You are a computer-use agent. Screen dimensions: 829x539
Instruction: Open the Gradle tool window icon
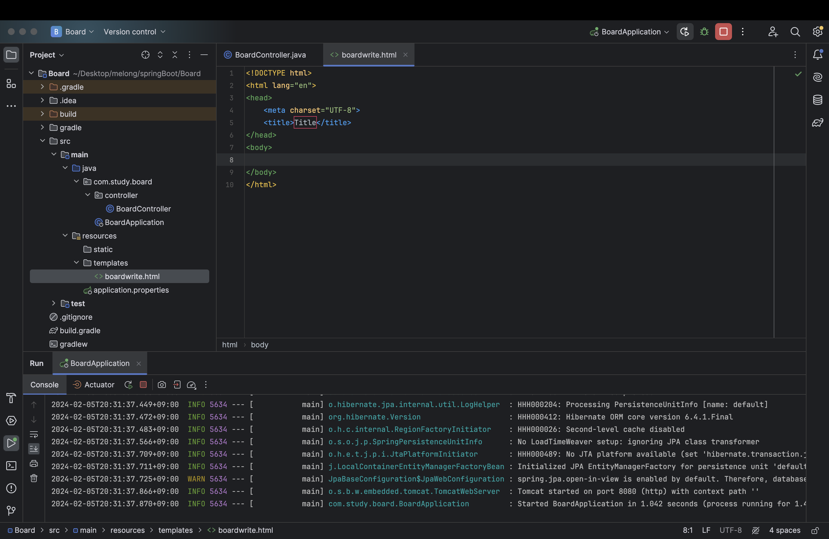tap(817, 123)
